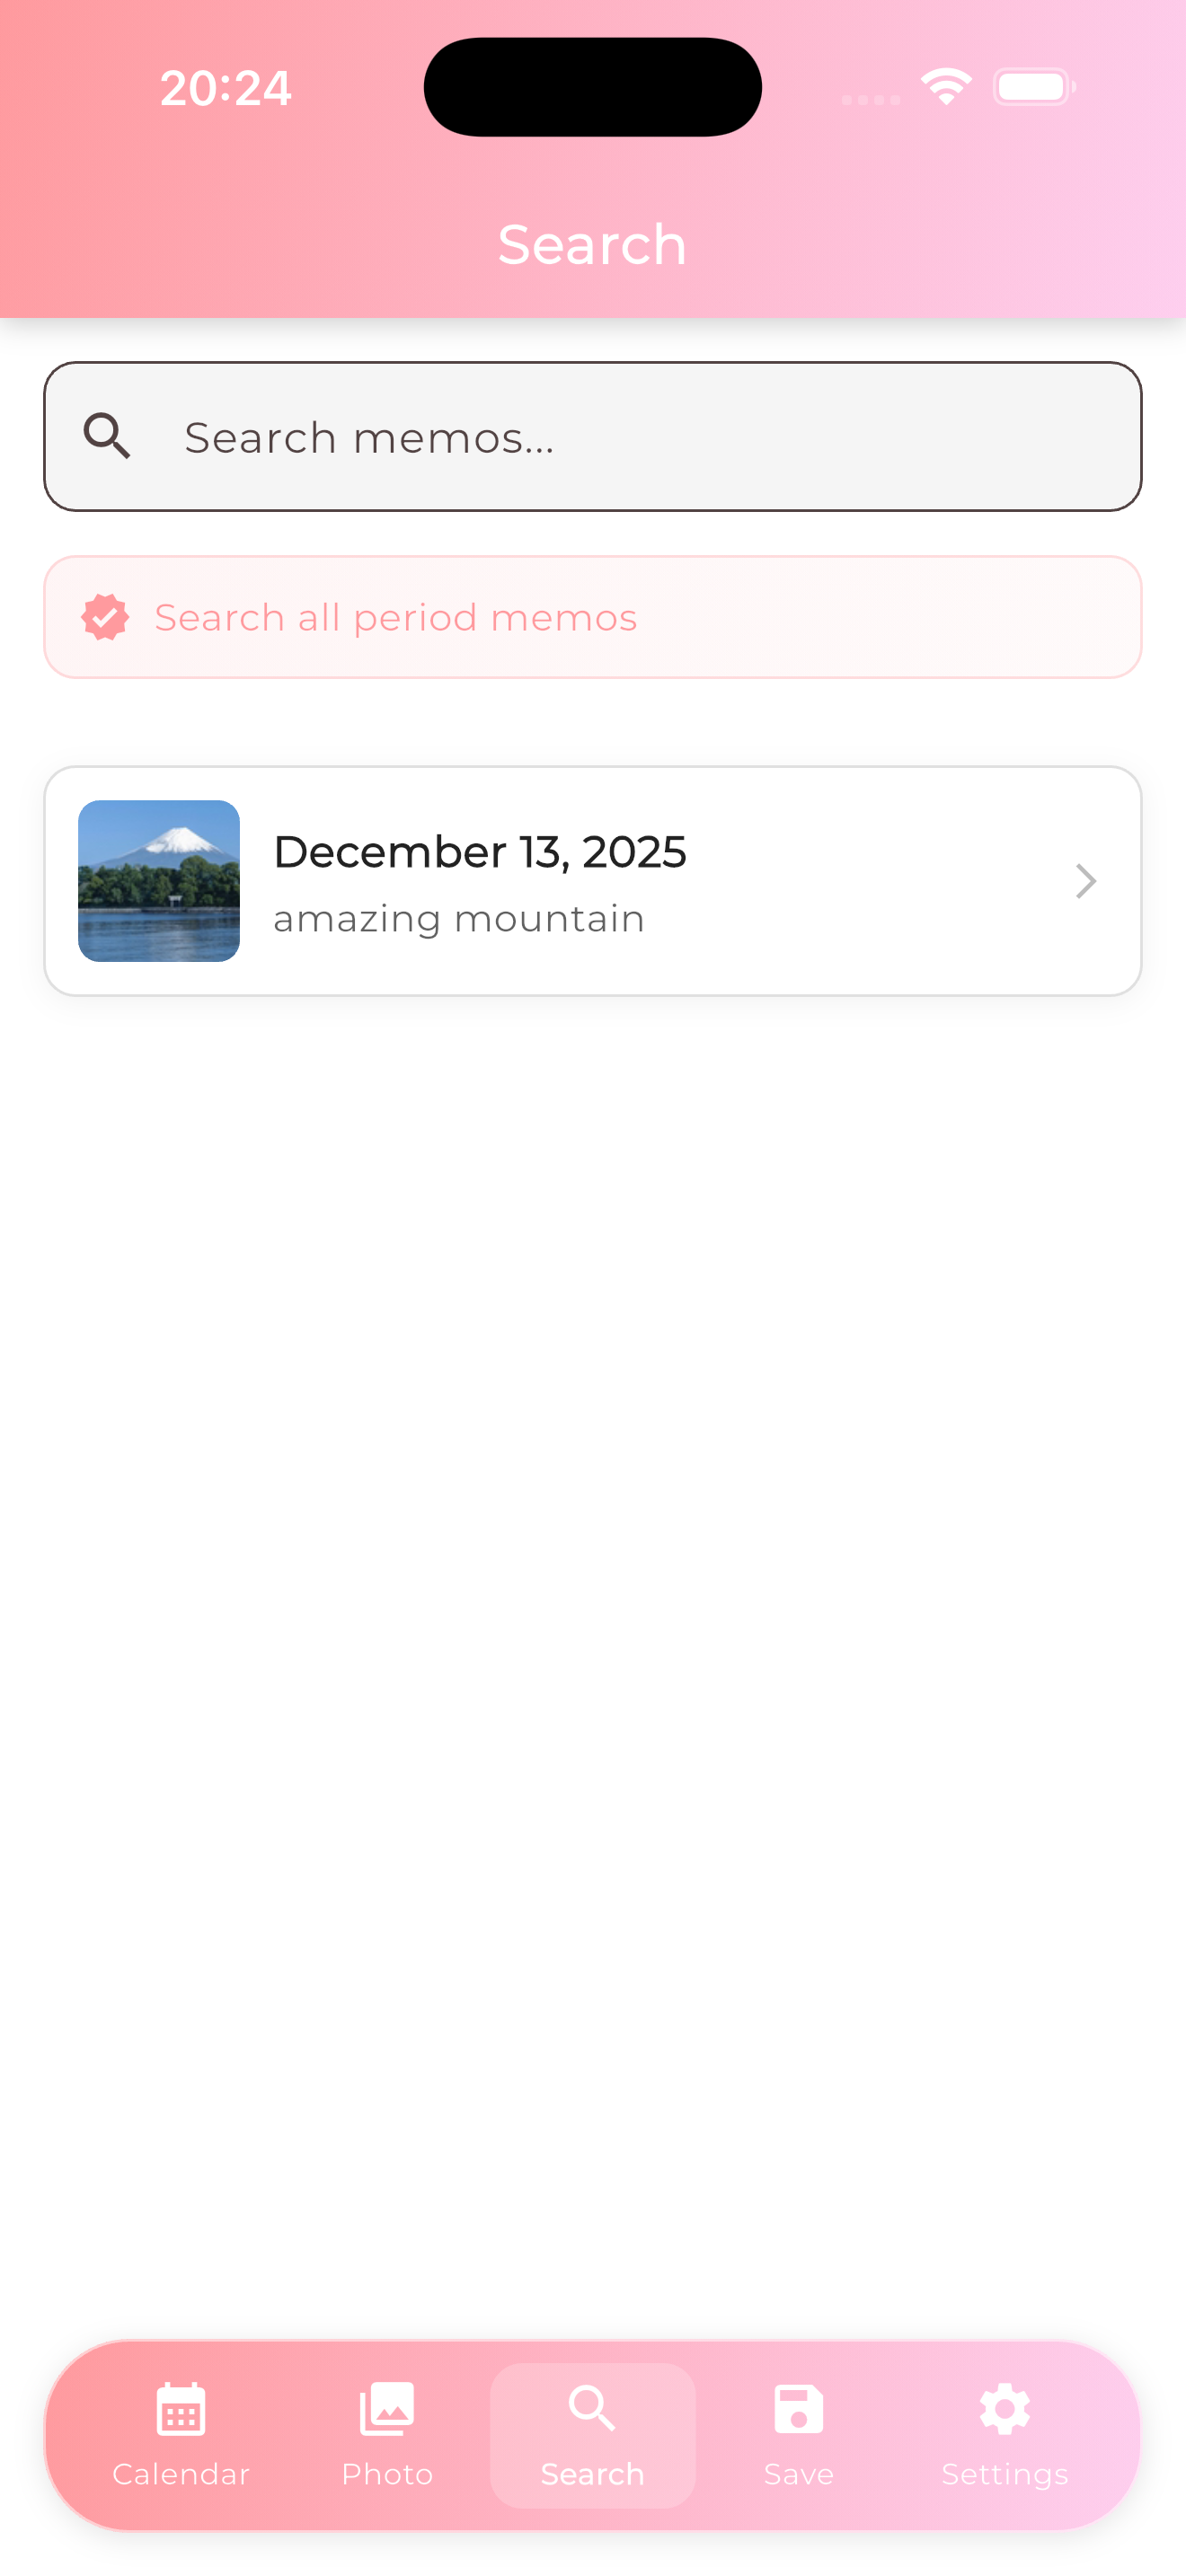Tap the magnifier icon in search field
The image size is (1186, 2576).
107,437
